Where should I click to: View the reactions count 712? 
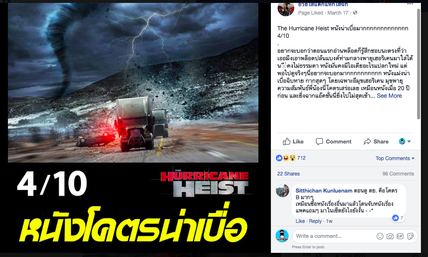coord(301,158)
